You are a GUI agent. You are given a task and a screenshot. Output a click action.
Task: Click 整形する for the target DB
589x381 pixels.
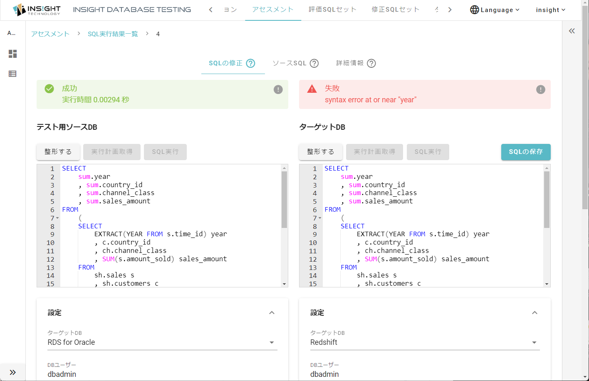point(321,152)
